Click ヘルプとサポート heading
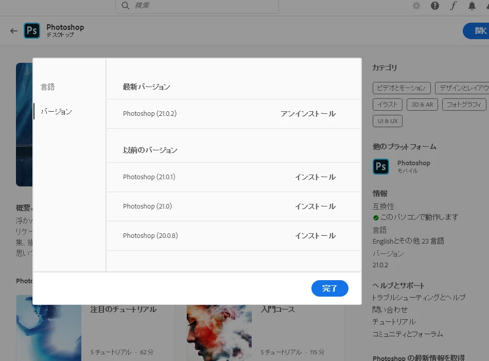Image resolution: width=489 pixels, height=361 pixels. pos(398,285)
